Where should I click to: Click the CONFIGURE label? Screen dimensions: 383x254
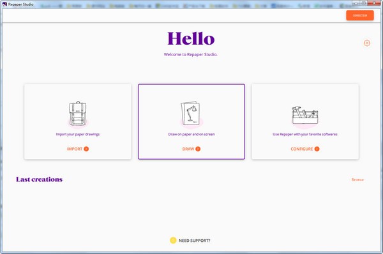coord(302,149)
